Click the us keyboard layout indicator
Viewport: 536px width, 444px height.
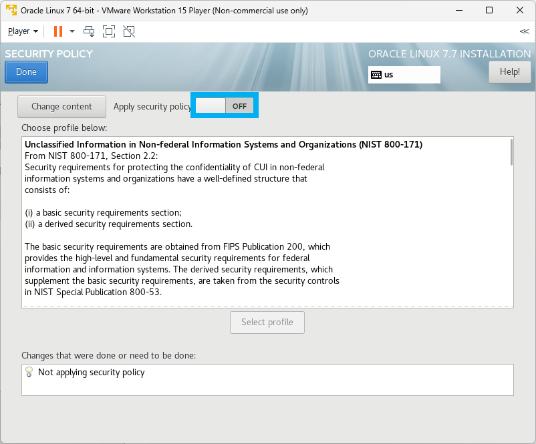coord(404,75)
